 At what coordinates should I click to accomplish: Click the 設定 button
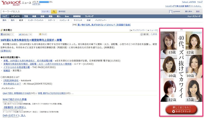coord(198,12)
